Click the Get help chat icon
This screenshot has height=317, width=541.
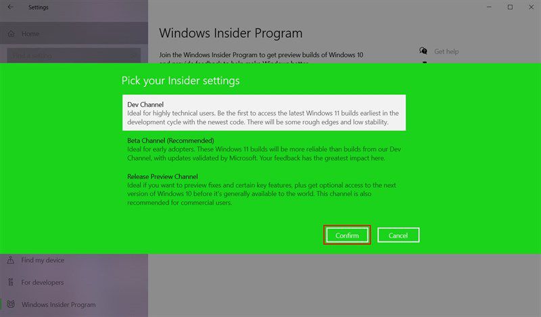423,51
